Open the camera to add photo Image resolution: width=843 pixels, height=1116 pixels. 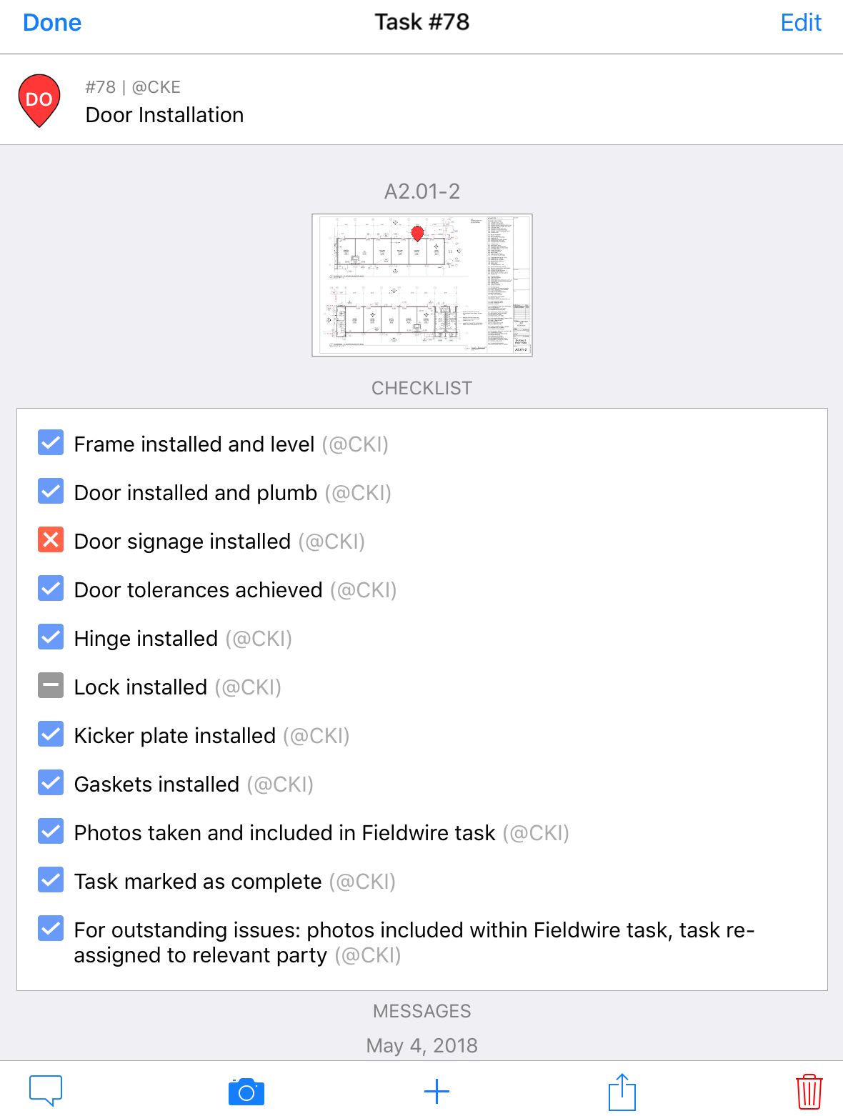(x=246, y=1092)
